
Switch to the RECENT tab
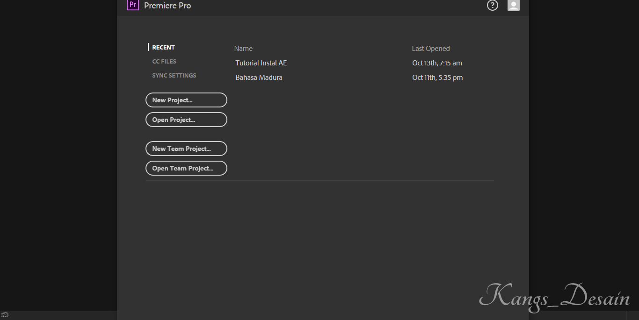tap(163, 48)
